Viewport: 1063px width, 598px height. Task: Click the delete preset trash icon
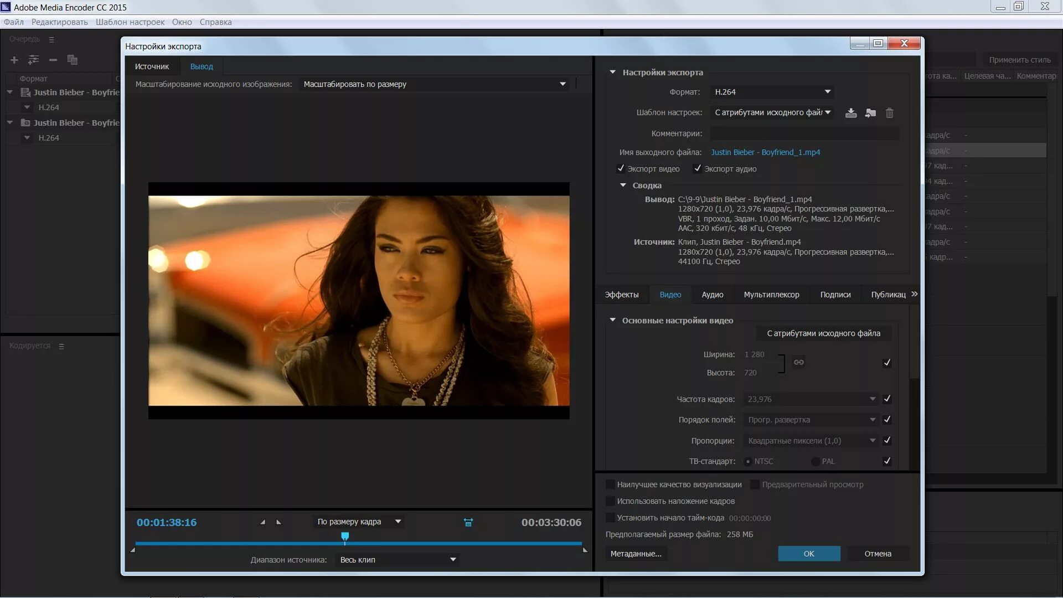(x=890, y=113)
